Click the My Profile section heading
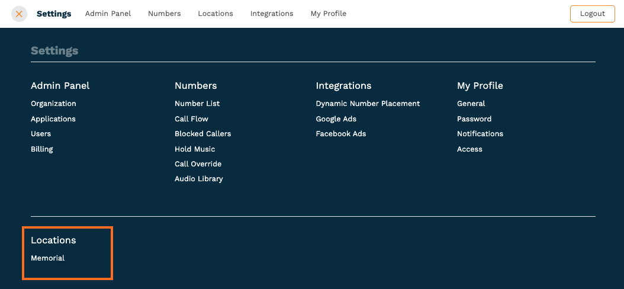This screenshot has height=289, width=624. 480,86
